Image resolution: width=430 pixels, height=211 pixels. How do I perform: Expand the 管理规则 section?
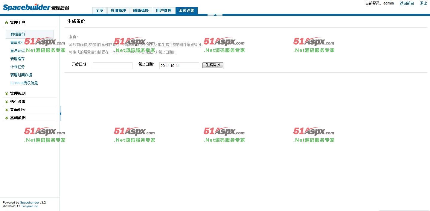coord(29,93)
